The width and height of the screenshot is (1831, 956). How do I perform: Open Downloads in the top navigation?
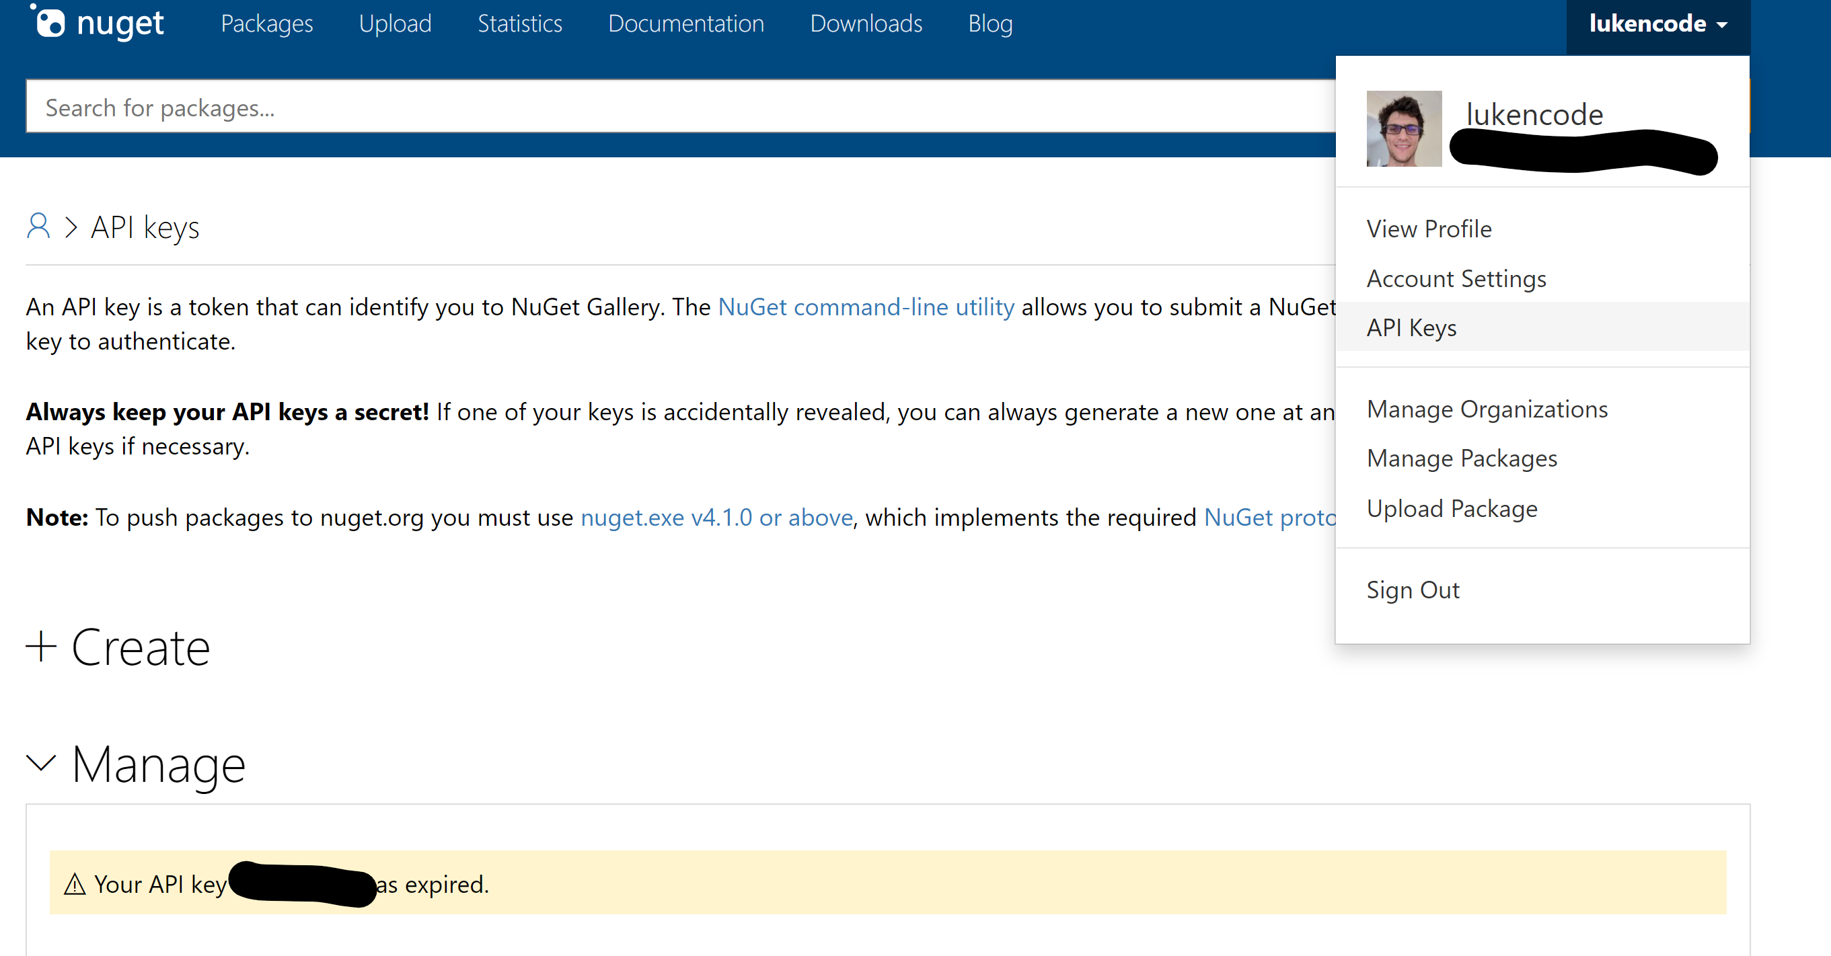[866, 24]
